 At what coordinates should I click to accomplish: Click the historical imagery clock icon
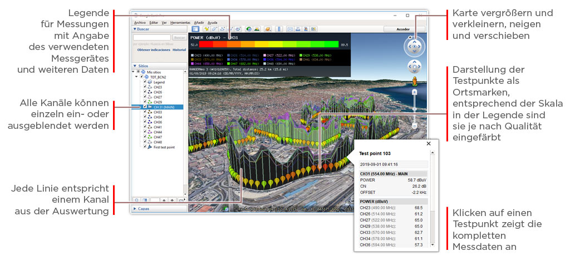pos(249,29)
